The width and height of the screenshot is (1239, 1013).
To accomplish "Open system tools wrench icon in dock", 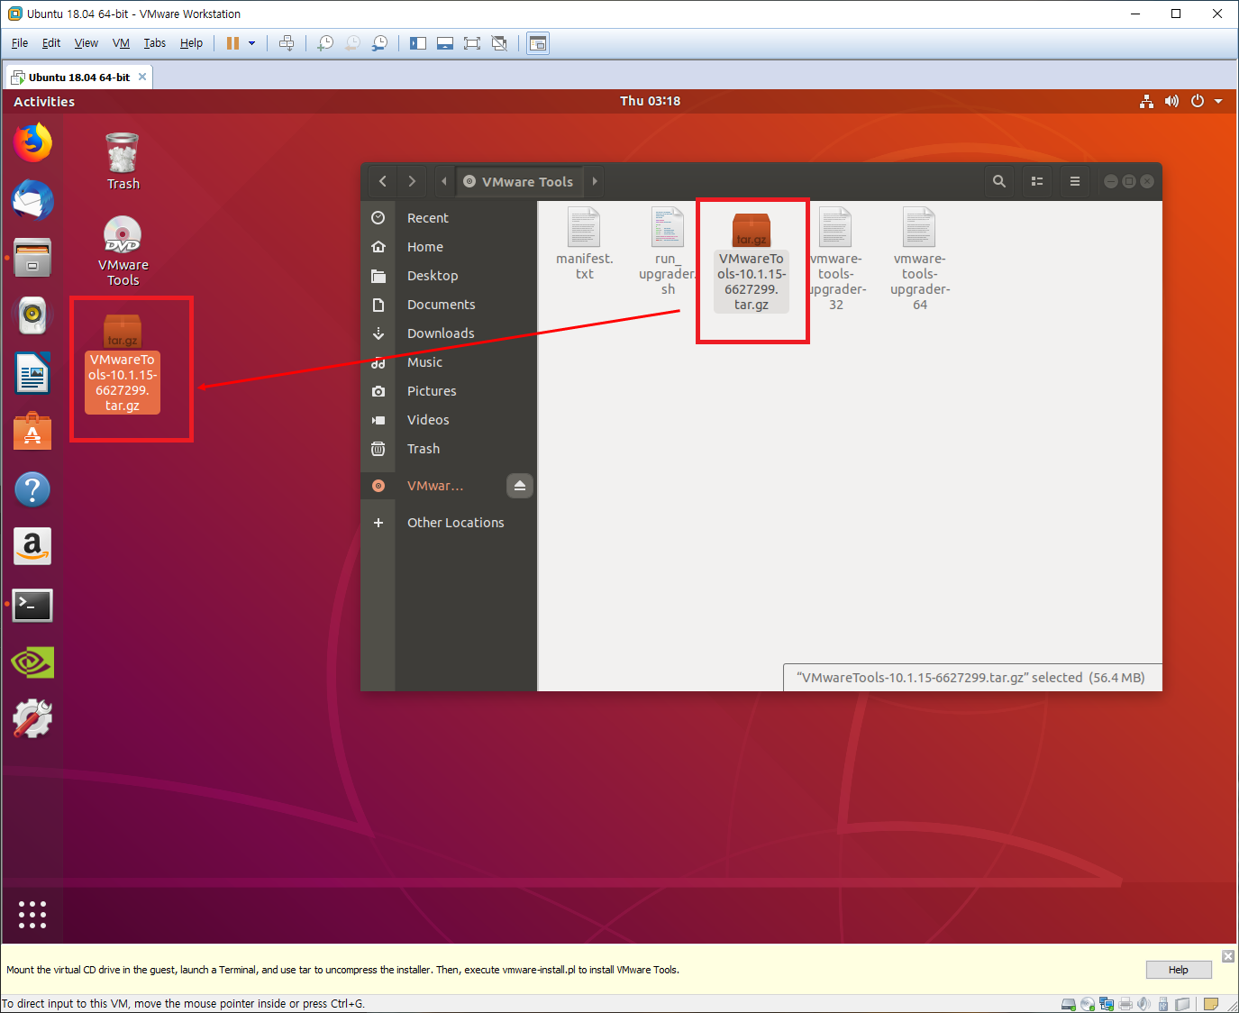I will coord(32,719).
